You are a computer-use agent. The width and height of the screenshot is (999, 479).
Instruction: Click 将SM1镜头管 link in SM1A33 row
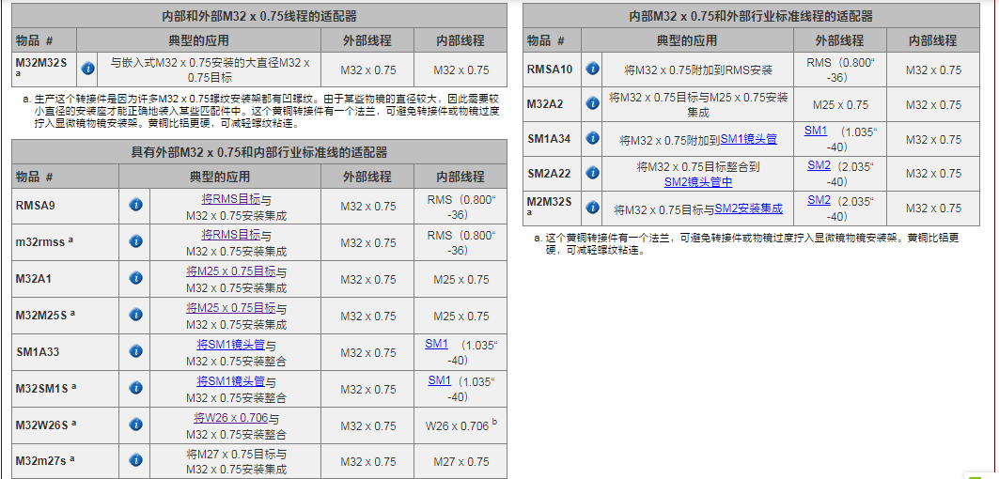point(231,345)
